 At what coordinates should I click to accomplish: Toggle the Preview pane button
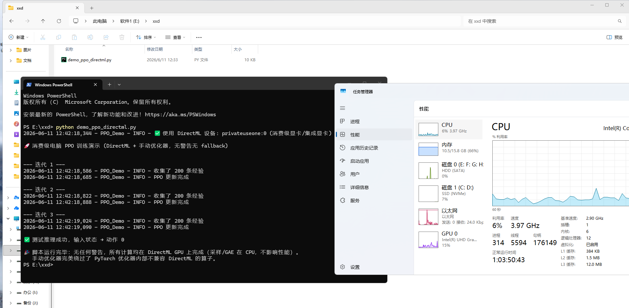point(615,37)
